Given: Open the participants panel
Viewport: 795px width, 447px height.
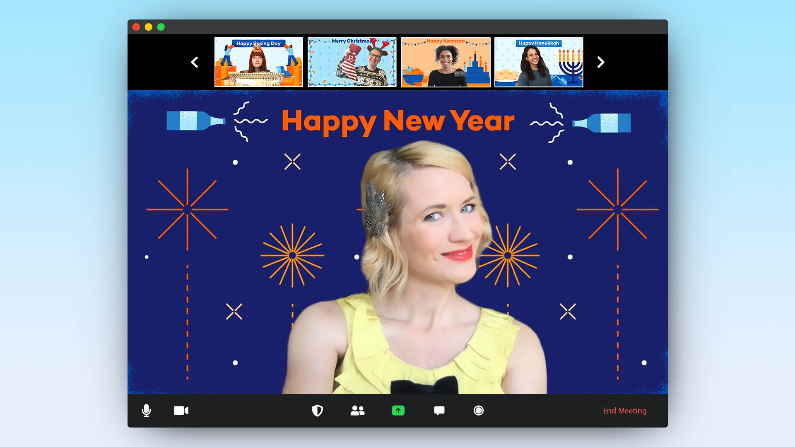Looking at the screenshot, I should pos(357,411).
